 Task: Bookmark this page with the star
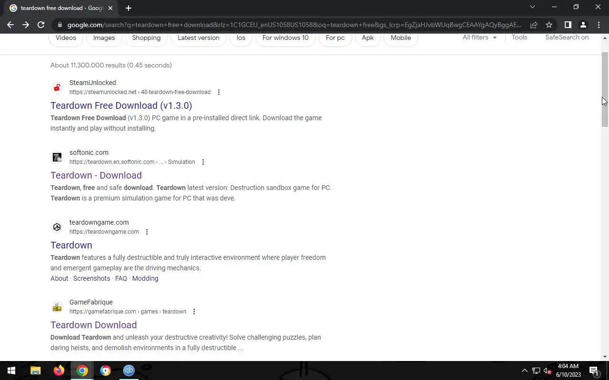(x=549, y=25)
